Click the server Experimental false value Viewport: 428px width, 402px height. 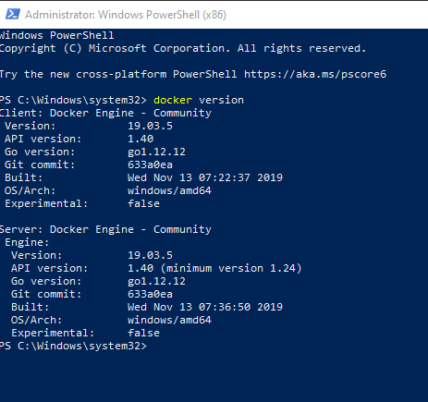click(143, 333)
